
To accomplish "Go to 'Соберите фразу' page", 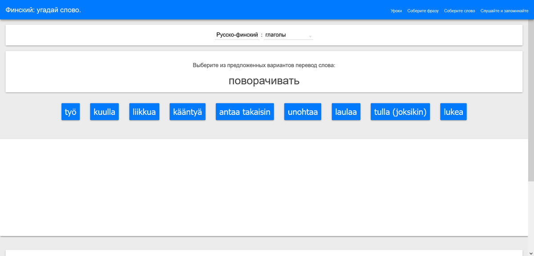I will (423, 11).
